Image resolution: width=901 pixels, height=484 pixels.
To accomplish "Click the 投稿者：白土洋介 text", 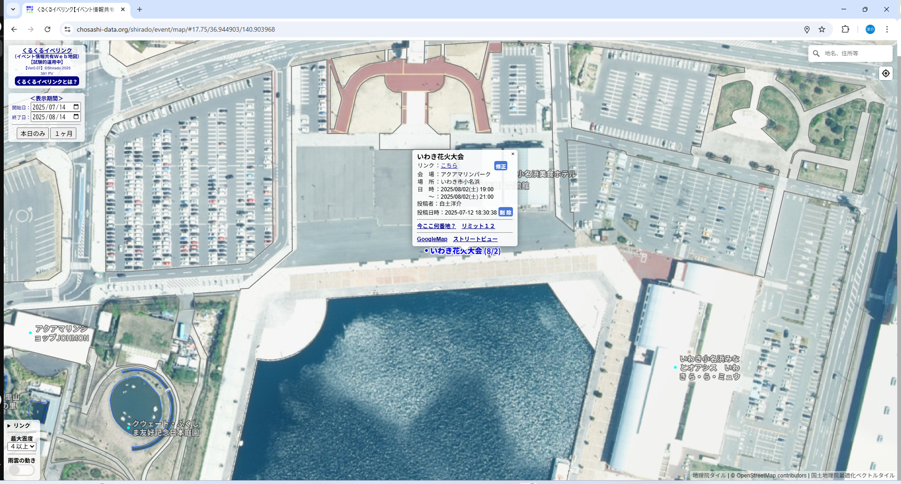I will (439, 204).
